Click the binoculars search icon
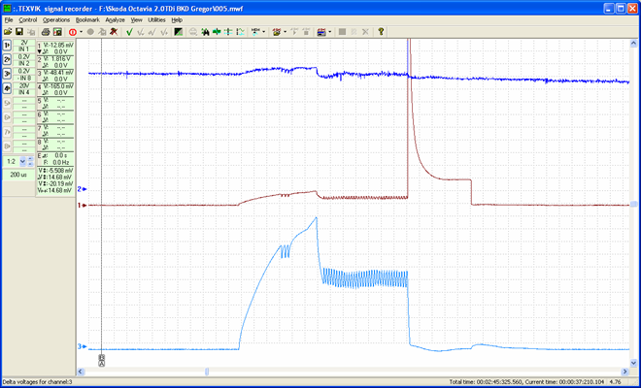 tap(205, 32)
